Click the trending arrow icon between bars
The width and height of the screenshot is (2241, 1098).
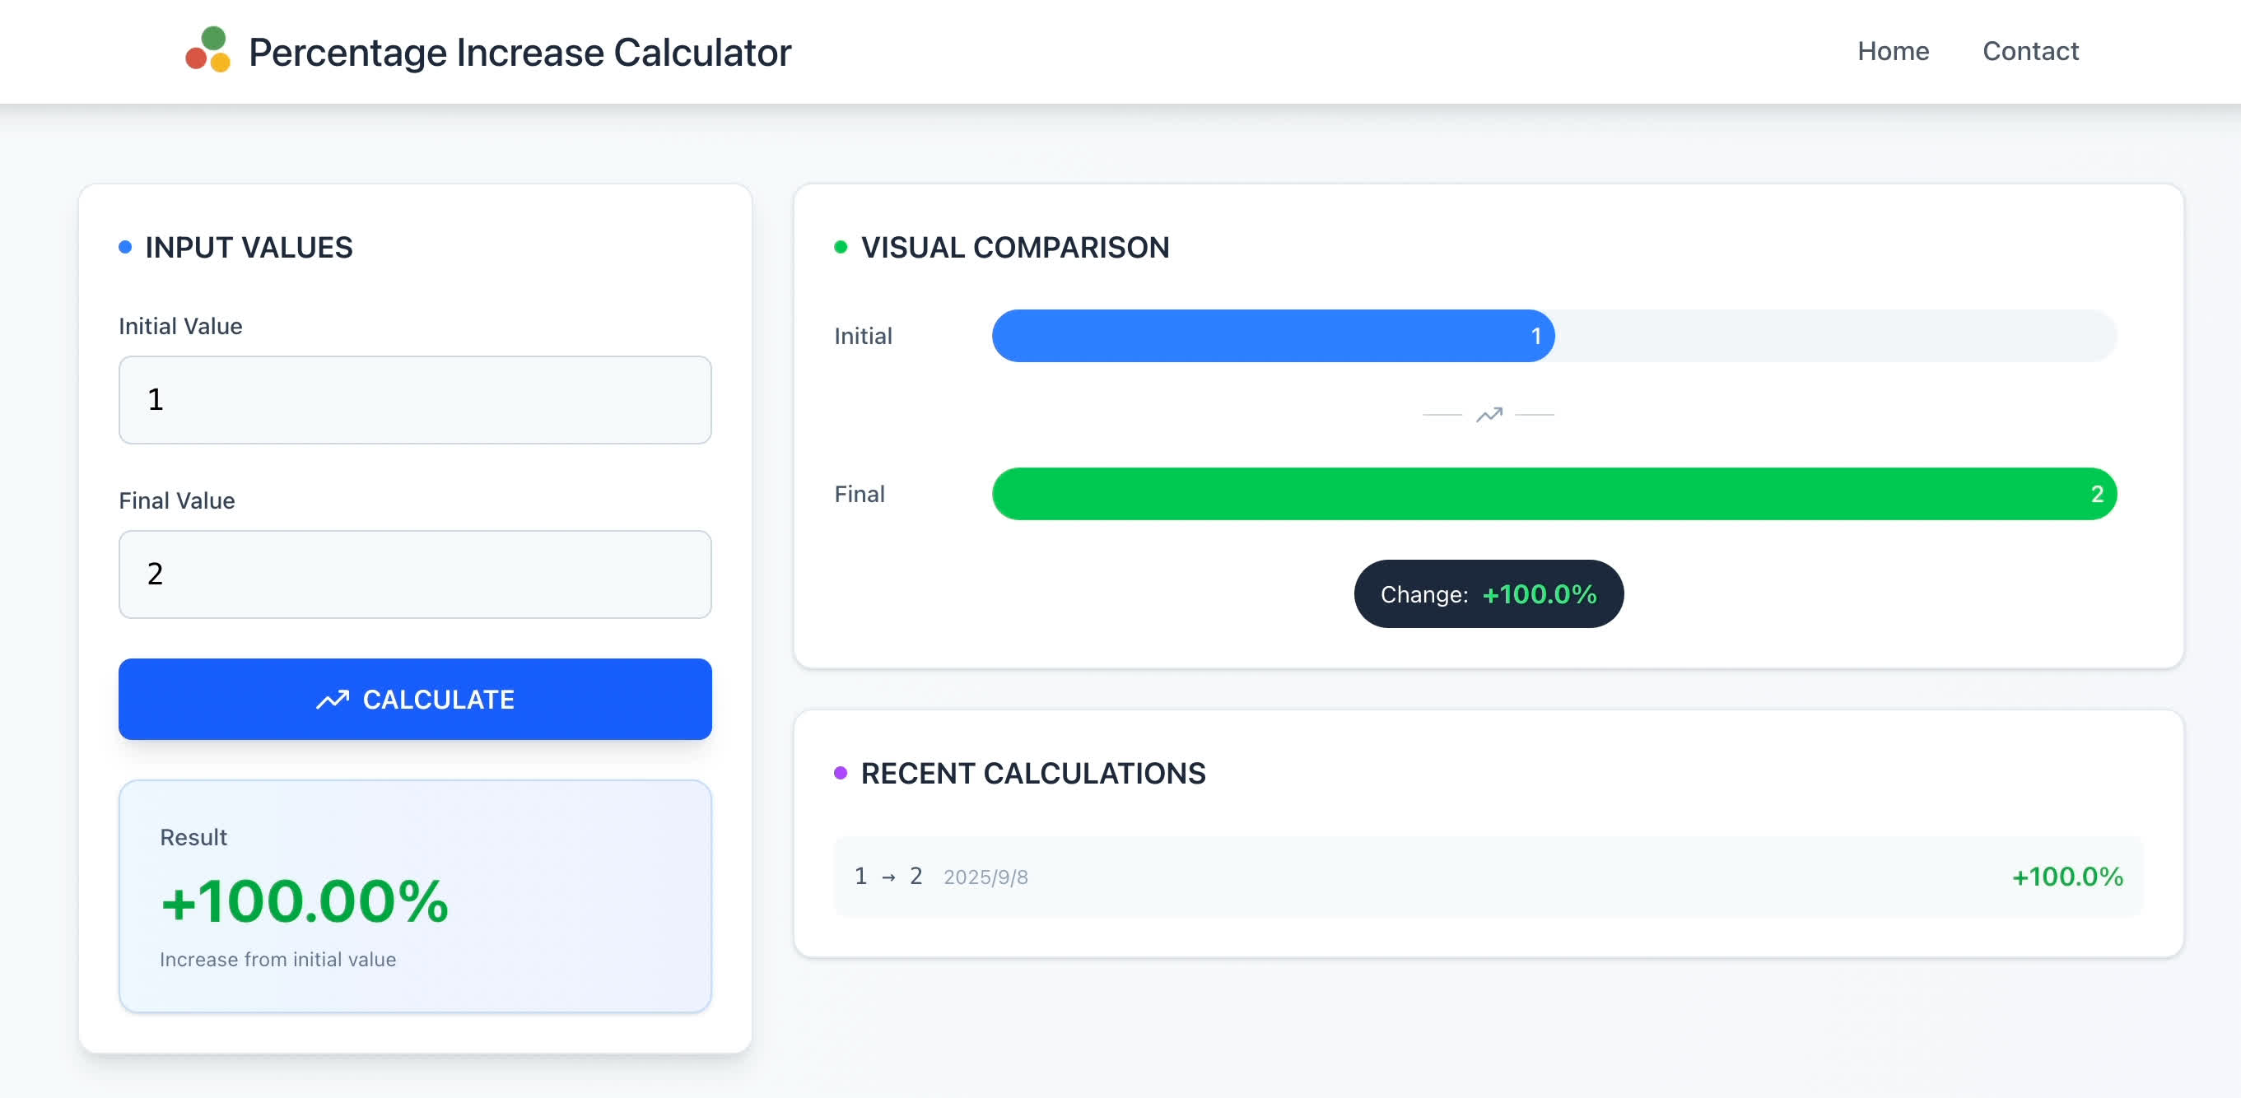point(1489,415)
